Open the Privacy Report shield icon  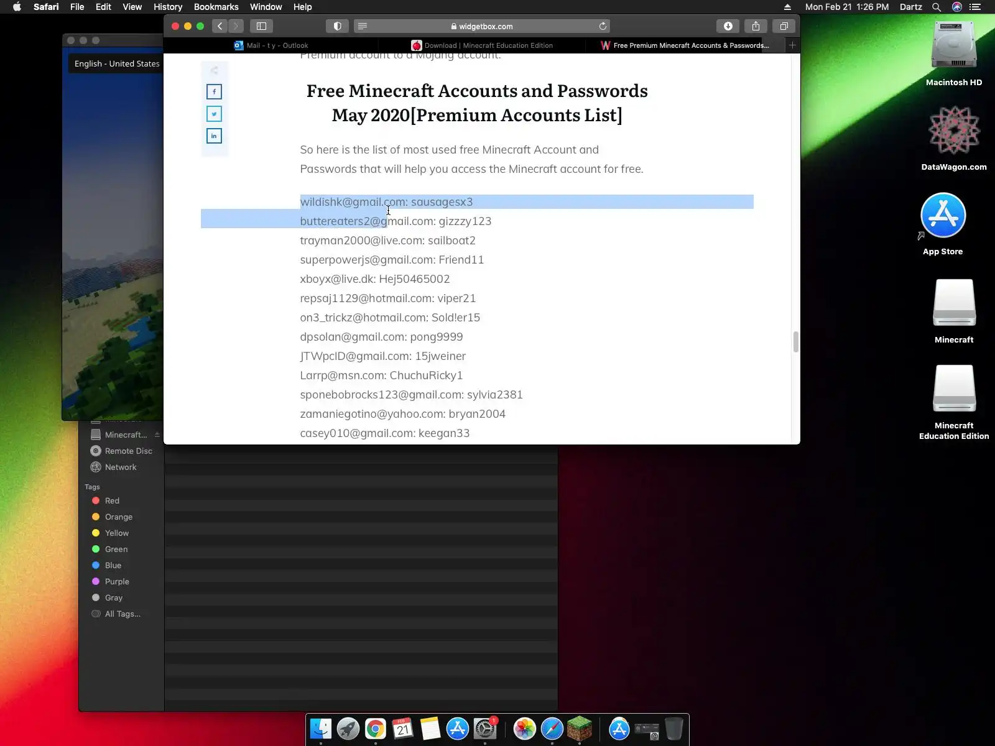coord(338,26)
